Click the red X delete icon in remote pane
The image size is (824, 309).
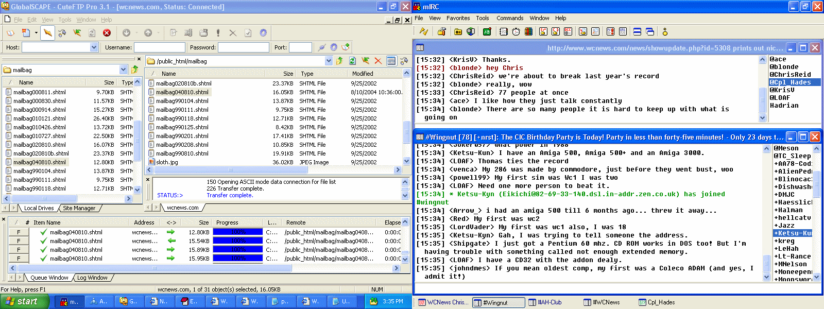(378, 61)
